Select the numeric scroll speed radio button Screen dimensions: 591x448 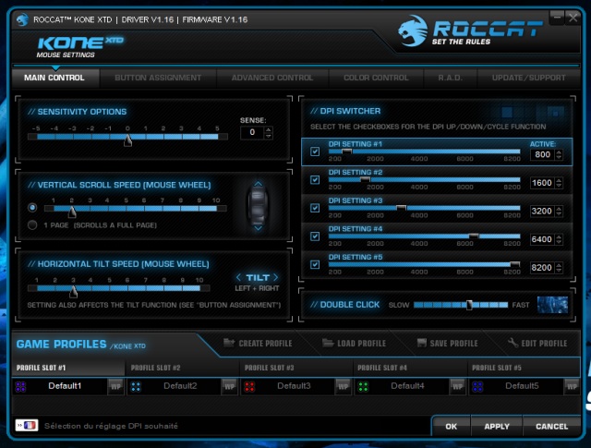click(32, 208)
